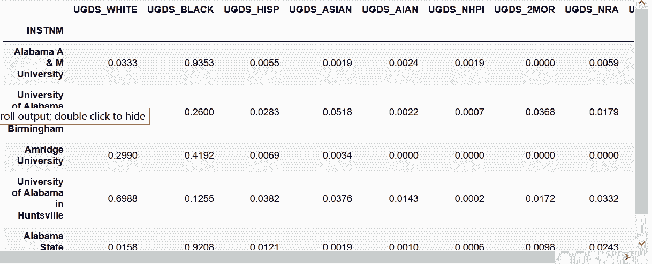Image resolution: width=652 pixels, height=264 pixels.
Task: Select the UGDS_NHPI column header
Action: (x=457, y=10)
